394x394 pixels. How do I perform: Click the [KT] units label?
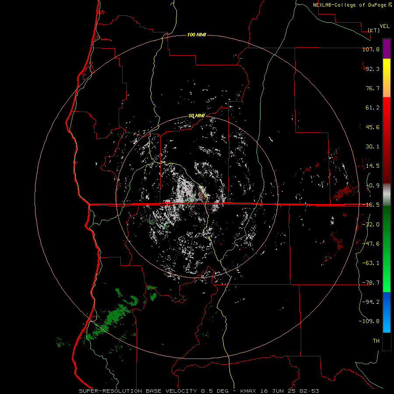point(374,30)
